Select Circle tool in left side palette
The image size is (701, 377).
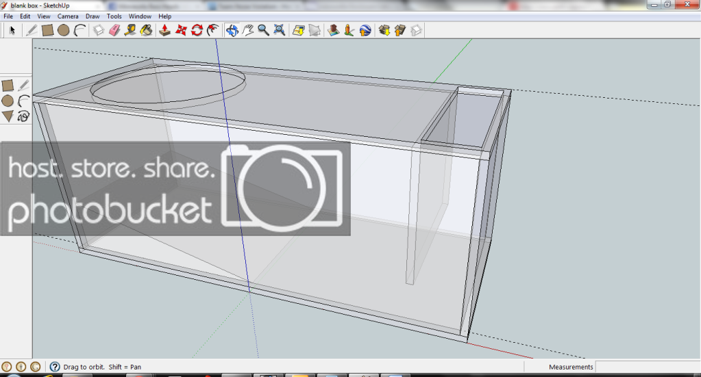click(8, 101)
